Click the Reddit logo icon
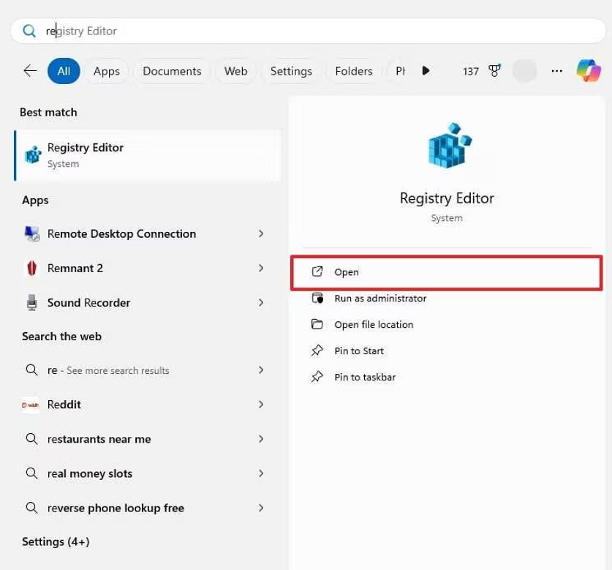The height and width of the screenshot is (570, 612). pos(31,405)
